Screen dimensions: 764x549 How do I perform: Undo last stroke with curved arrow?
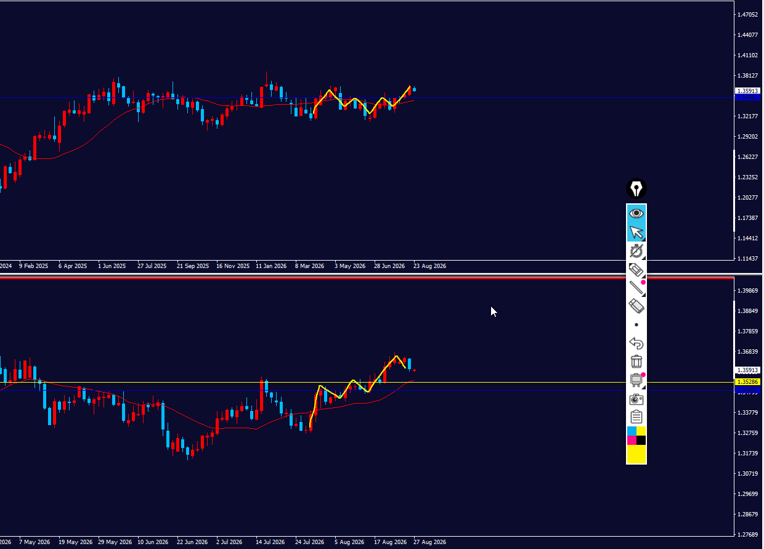(636, 343)
